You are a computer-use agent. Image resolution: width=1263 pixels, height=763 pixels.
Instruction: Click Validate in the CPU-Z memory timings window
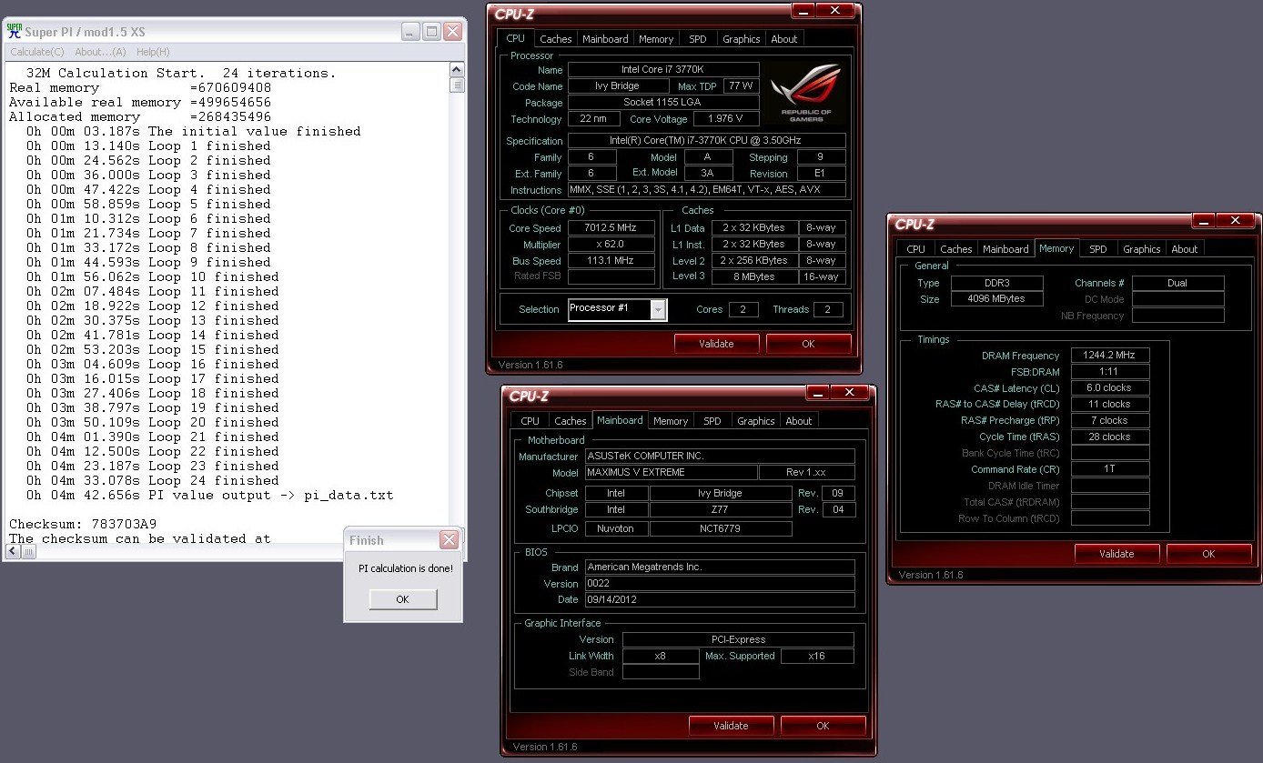(1116, 554)
